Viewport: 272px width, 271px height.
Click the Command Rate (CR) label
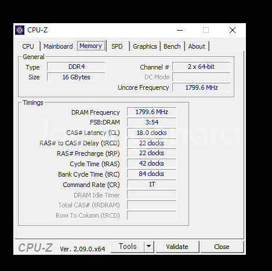(x=91, y=185)
